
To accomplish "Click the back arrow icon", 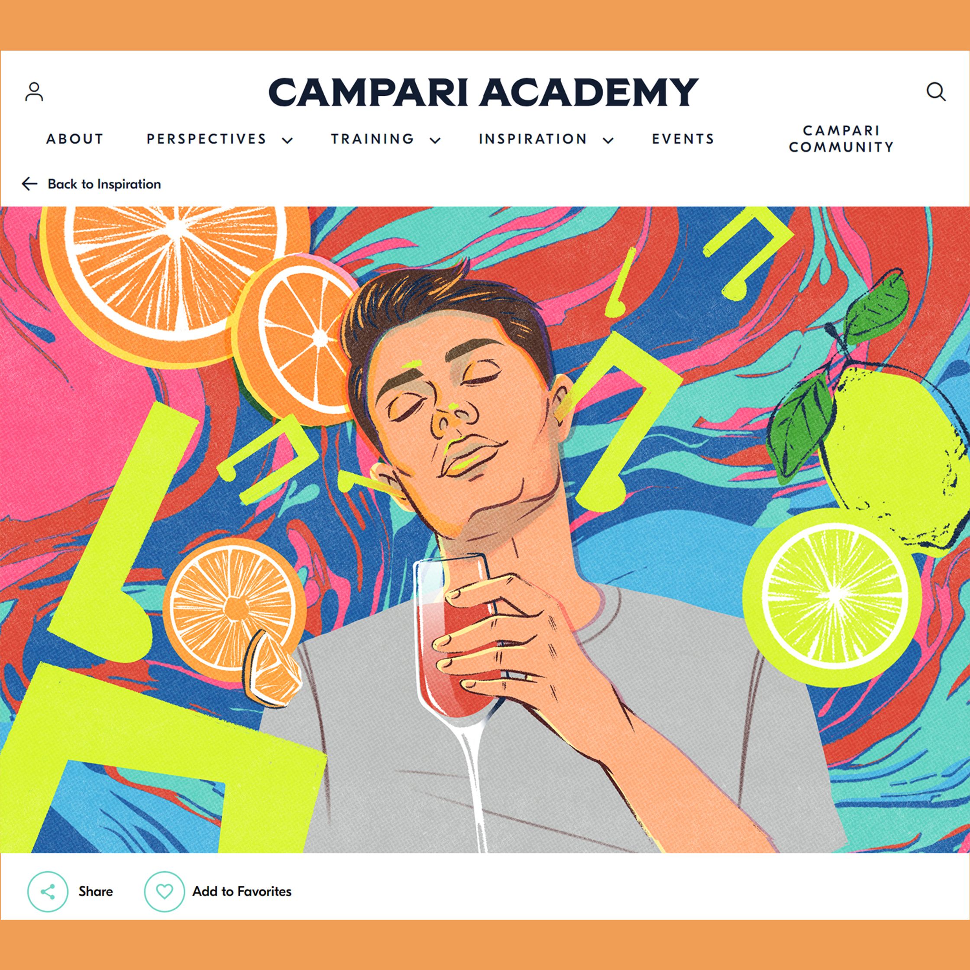I will [29, 184].
